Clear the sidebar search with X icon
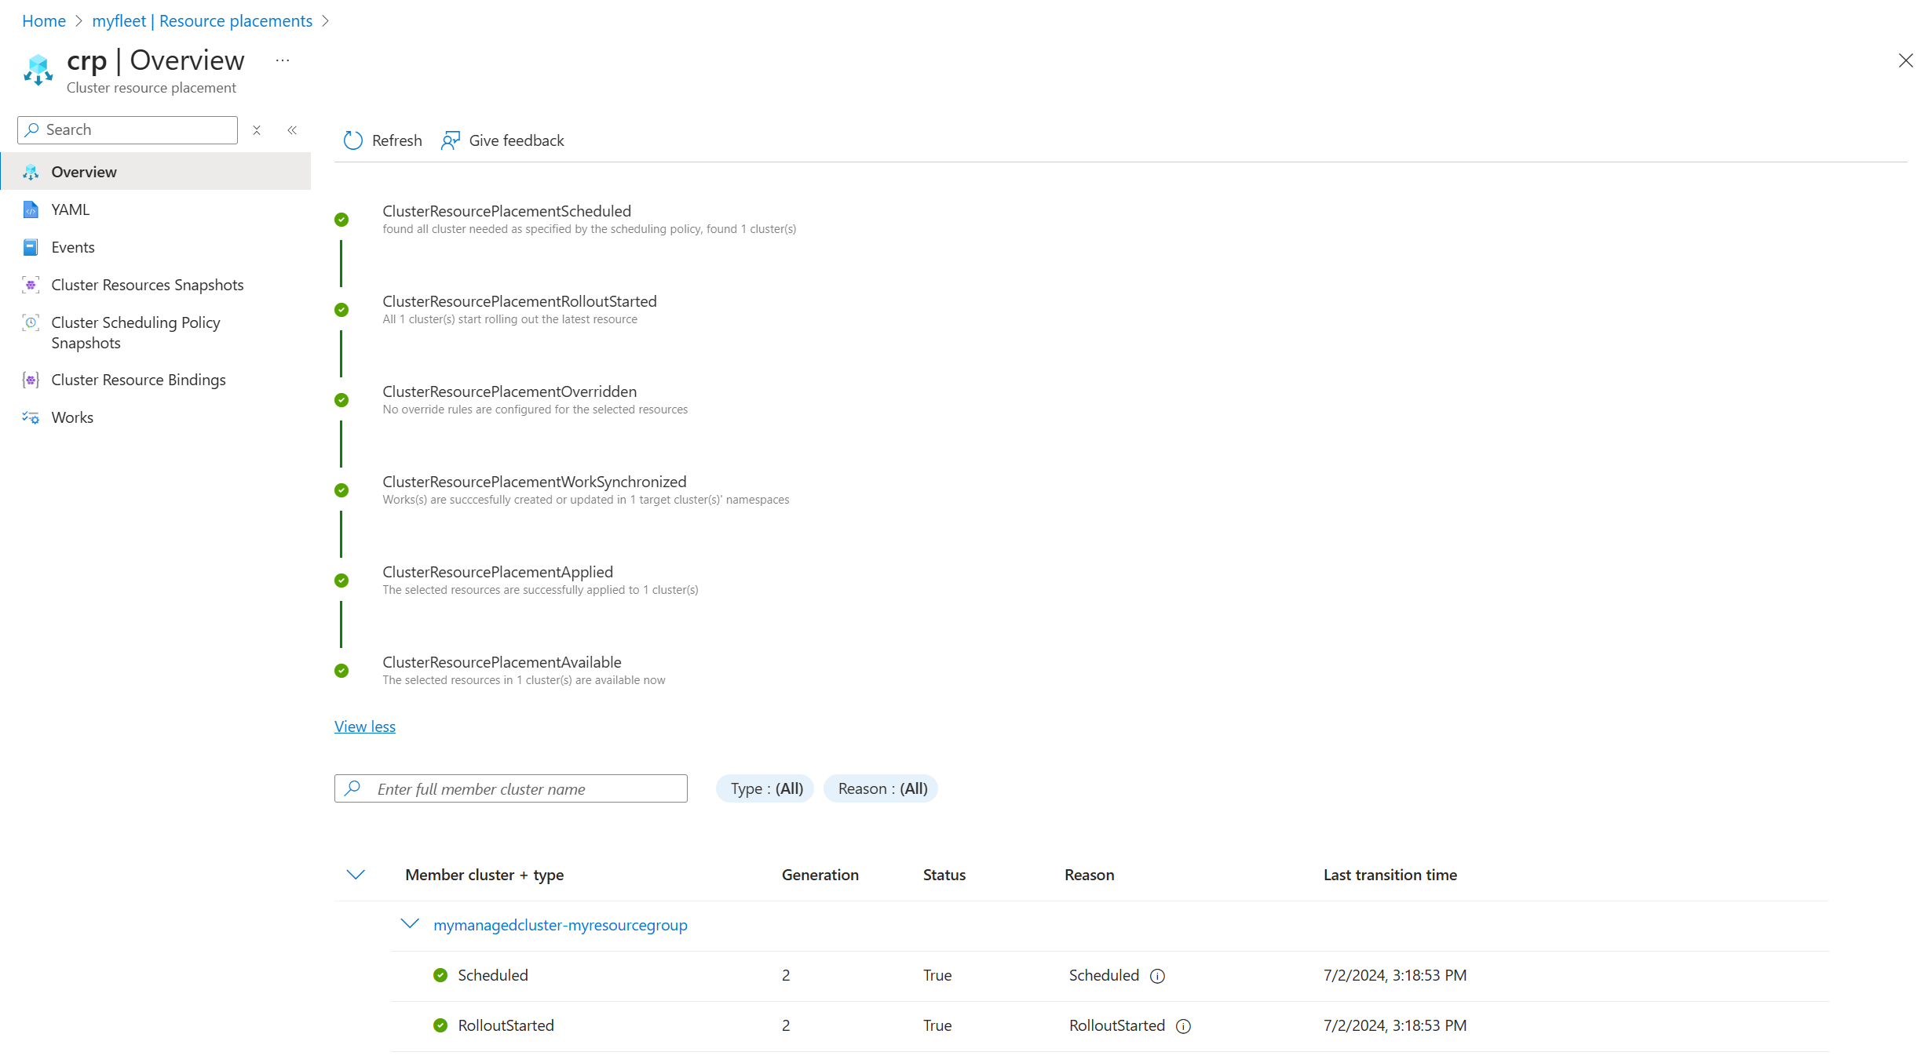 (x=257, y=130)
